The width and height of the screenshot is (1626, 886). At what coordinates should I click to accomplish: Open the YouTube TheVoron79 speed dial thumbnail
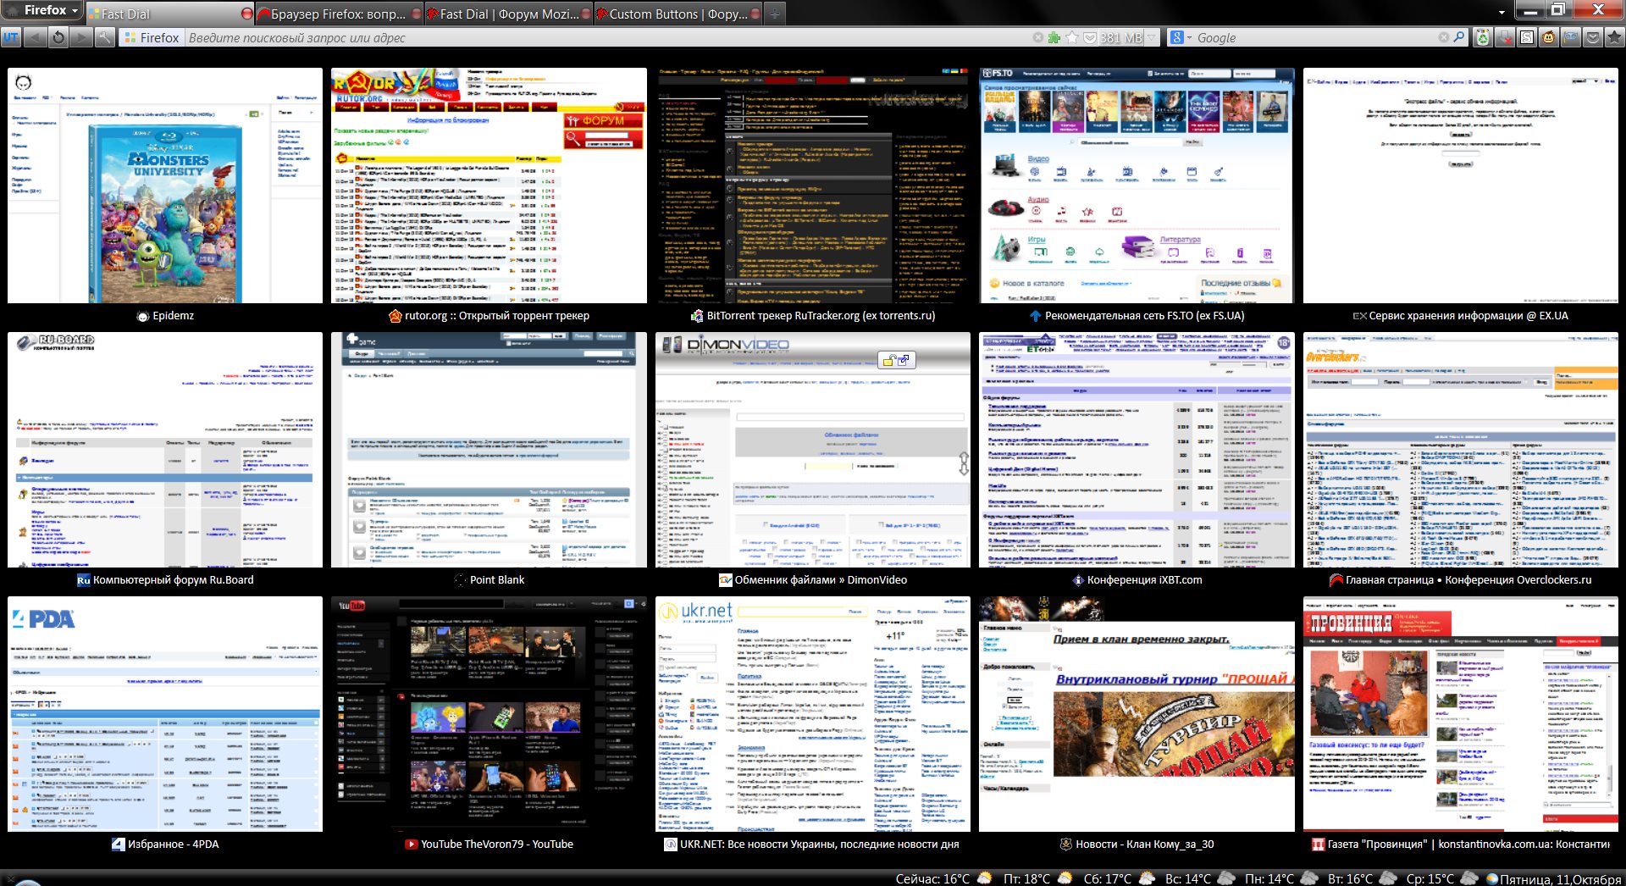pos(488,713)
